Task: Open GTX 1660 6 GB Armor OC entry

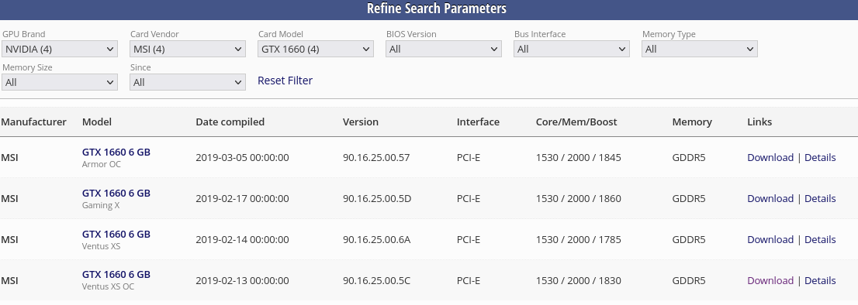Action: pos(116,152)
